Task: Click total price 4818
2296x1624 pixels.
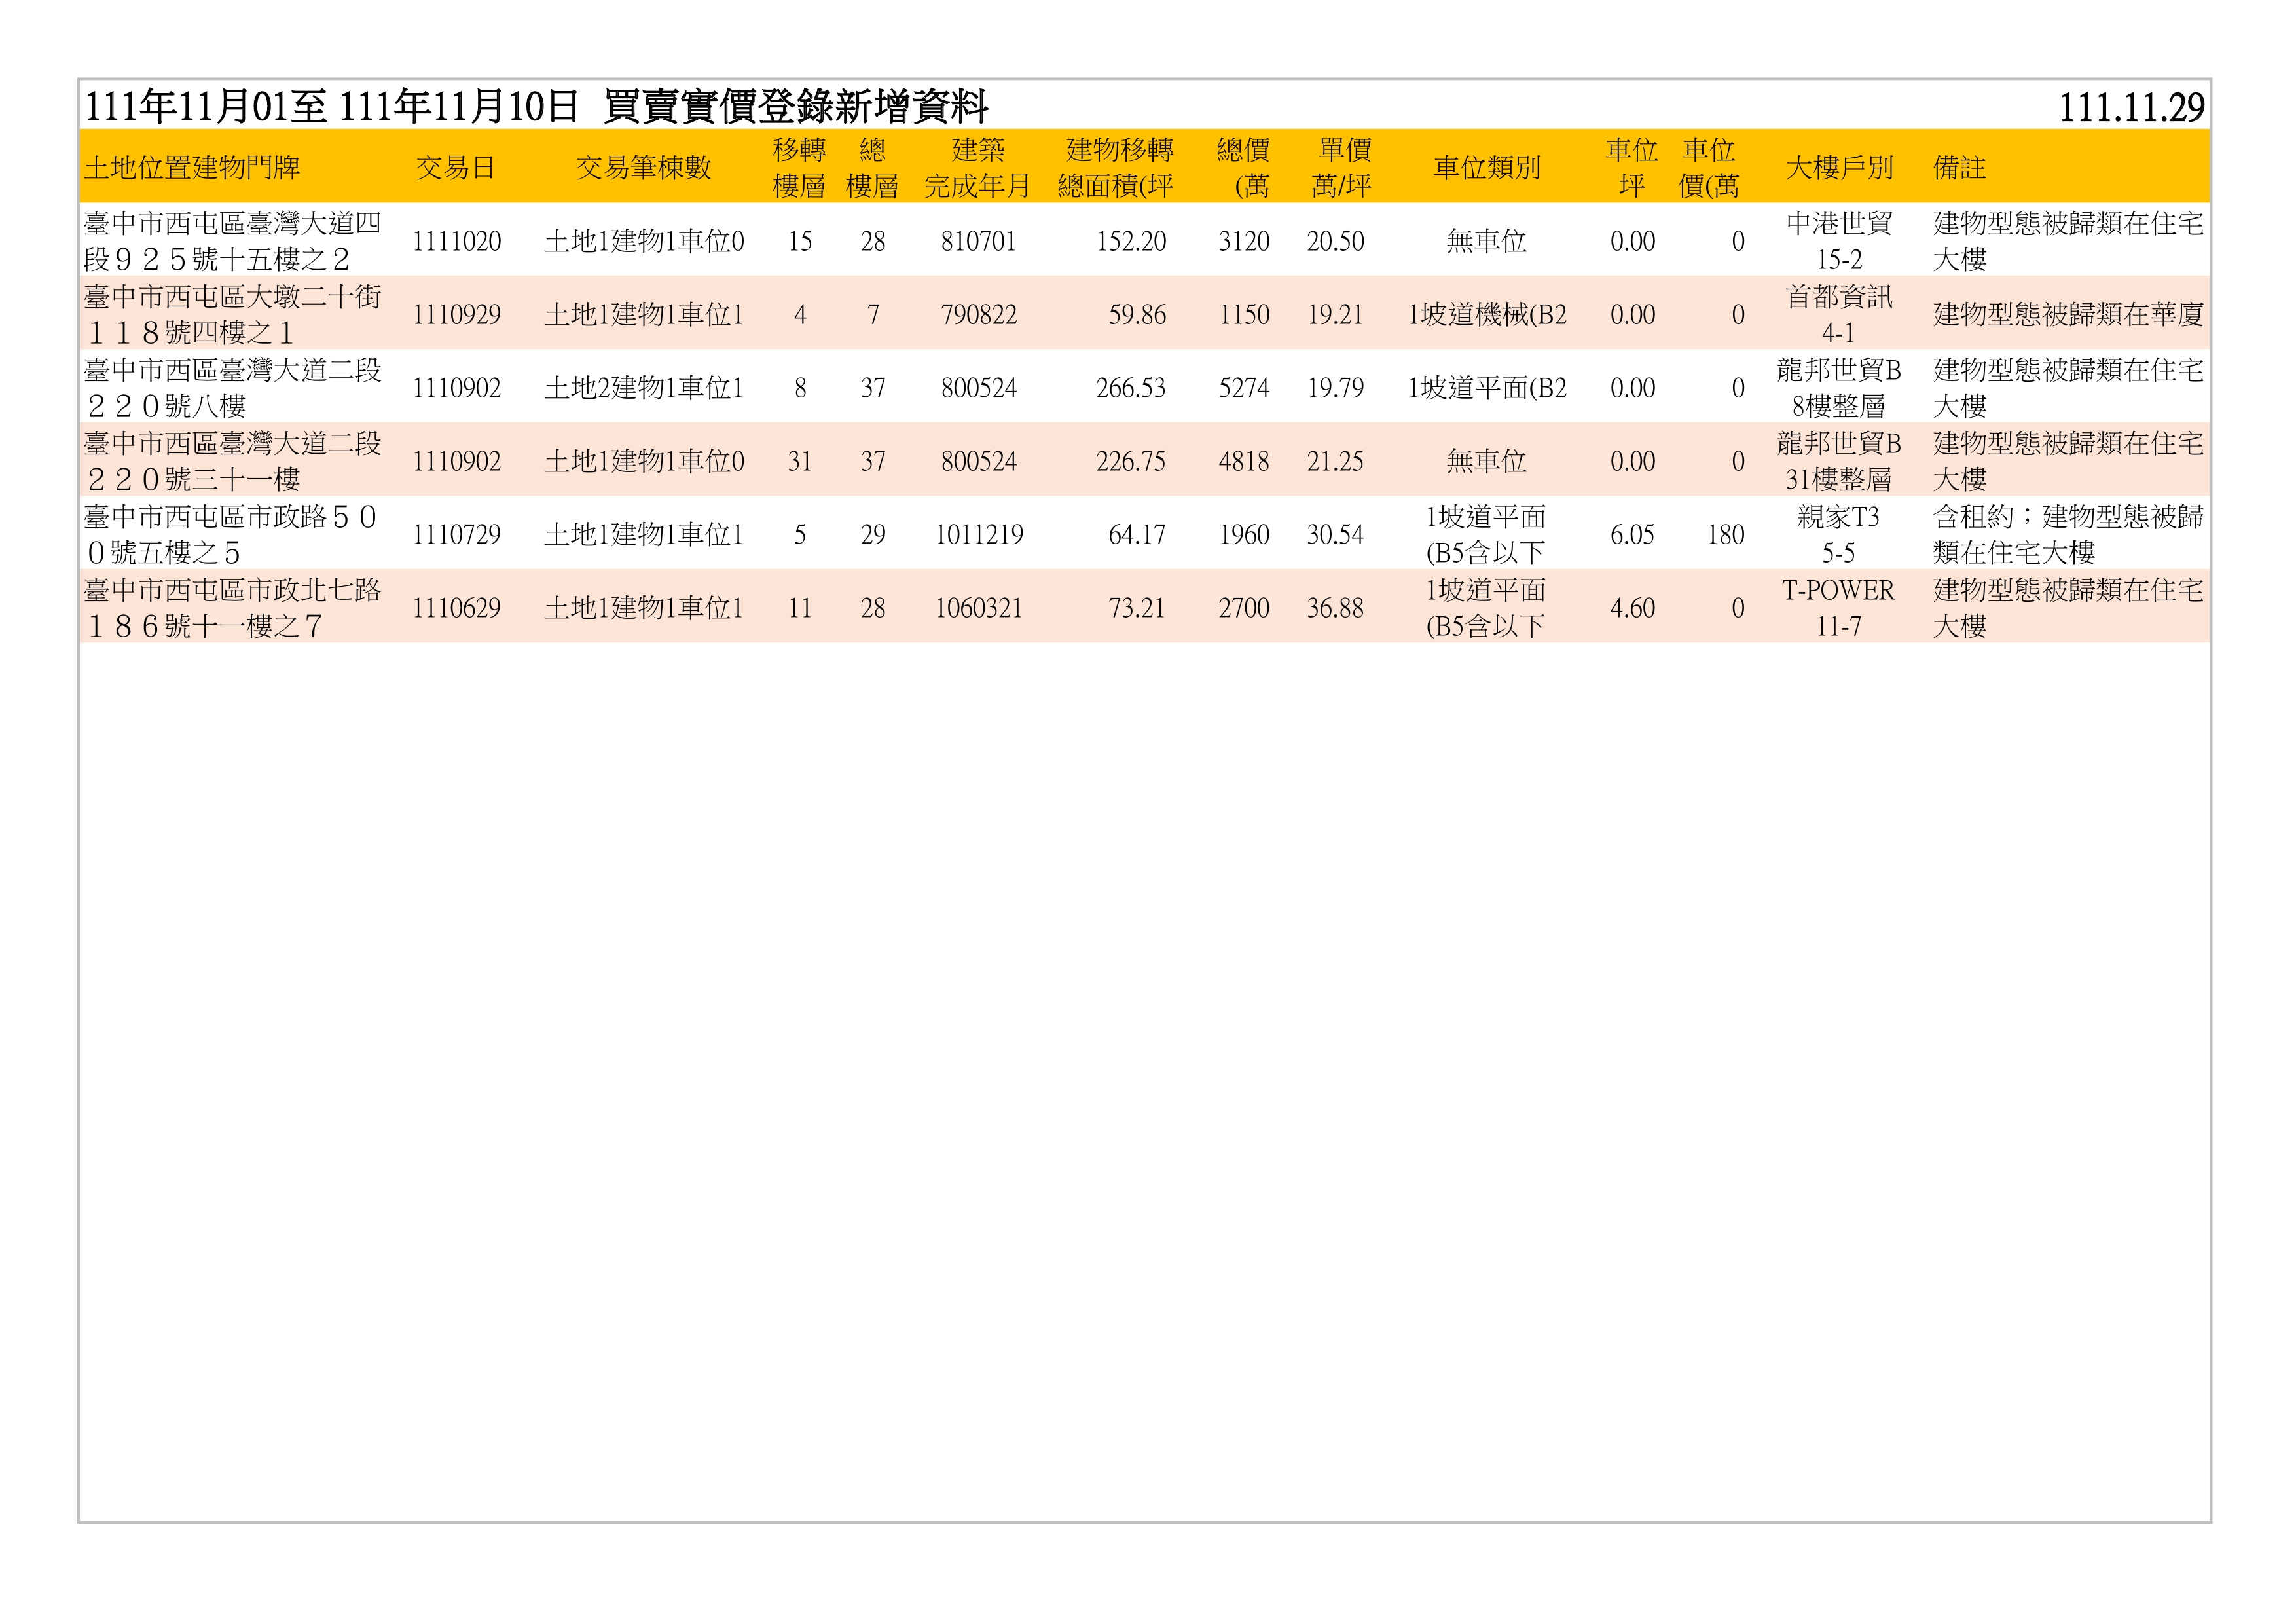Action: [x=1244, y=460]
